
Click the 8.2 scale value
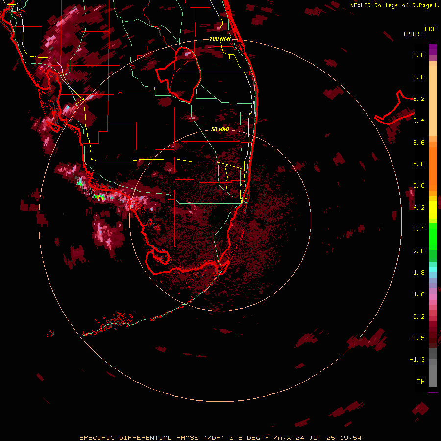(419, 98)
